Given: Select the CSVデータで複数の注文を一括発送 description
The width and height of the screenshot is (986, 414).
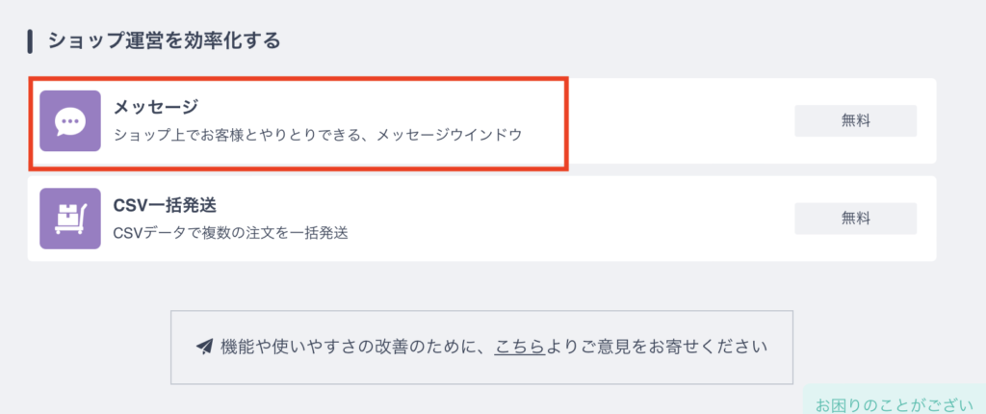Looking at the screenshot, I should point(231,233).
